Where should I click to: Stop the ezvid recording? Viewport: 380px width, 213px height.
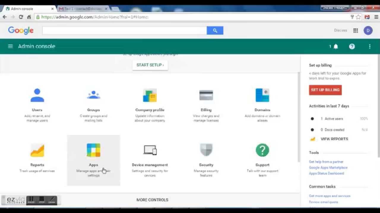point(42,200)
